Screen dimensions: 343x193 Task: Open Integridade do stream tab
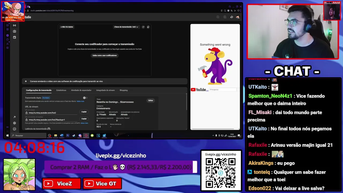(x=106, y=90)
